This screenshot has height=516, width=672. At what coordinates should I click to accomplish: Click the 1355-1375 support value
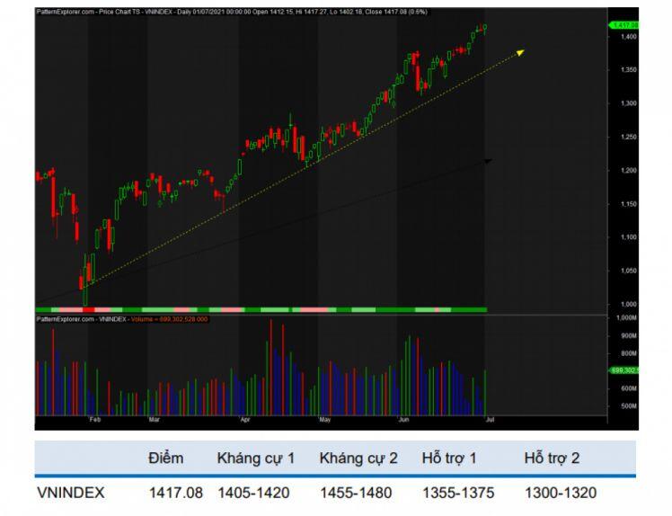pos(458,493)
